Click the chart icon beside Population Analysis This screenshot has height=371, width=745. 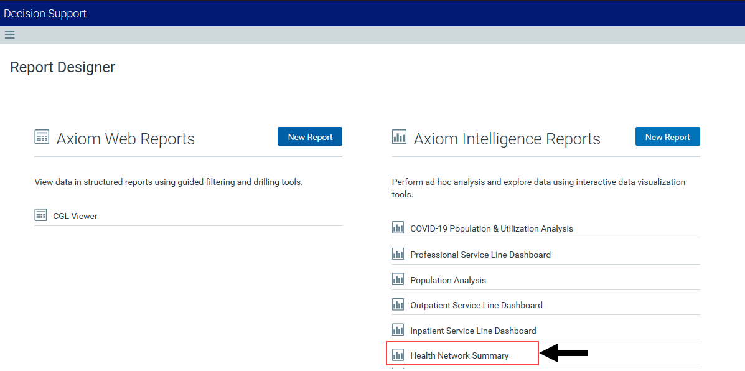[398, 279]
